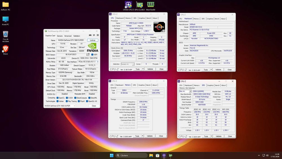The width and height of the screenshot is (282, 159).
Task: Open Microsoft Store from the taskbar
Action: coord(158,155)
